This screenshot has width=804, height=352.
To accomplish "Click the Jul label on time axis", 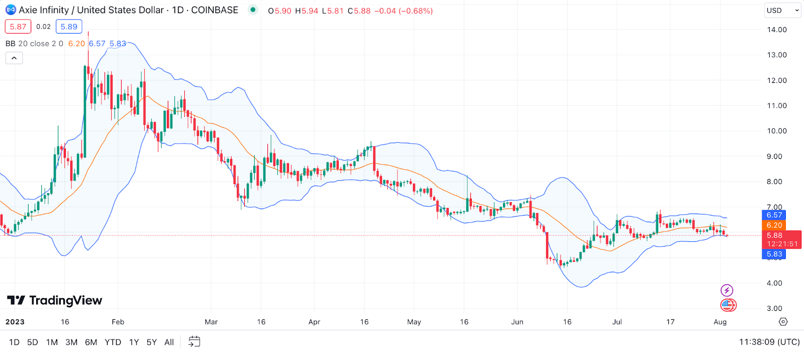I will coord(617,322).
